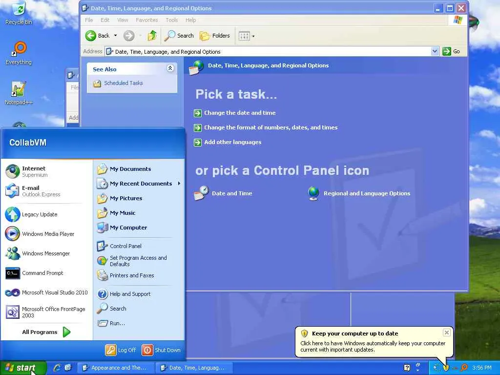Expand the Back button history dropdown

point(115,36)
